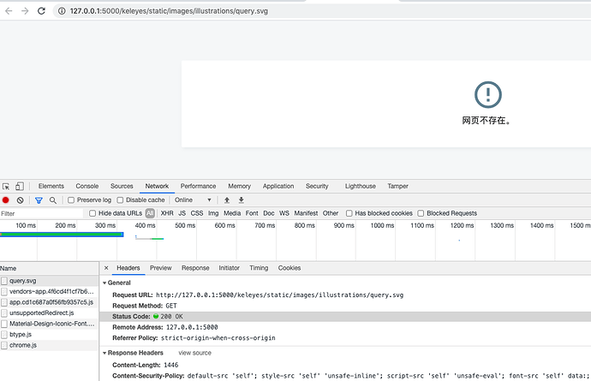Viewport: 591px width, 381px height.
Task: Open the Application tab
Action: [278, 186]
